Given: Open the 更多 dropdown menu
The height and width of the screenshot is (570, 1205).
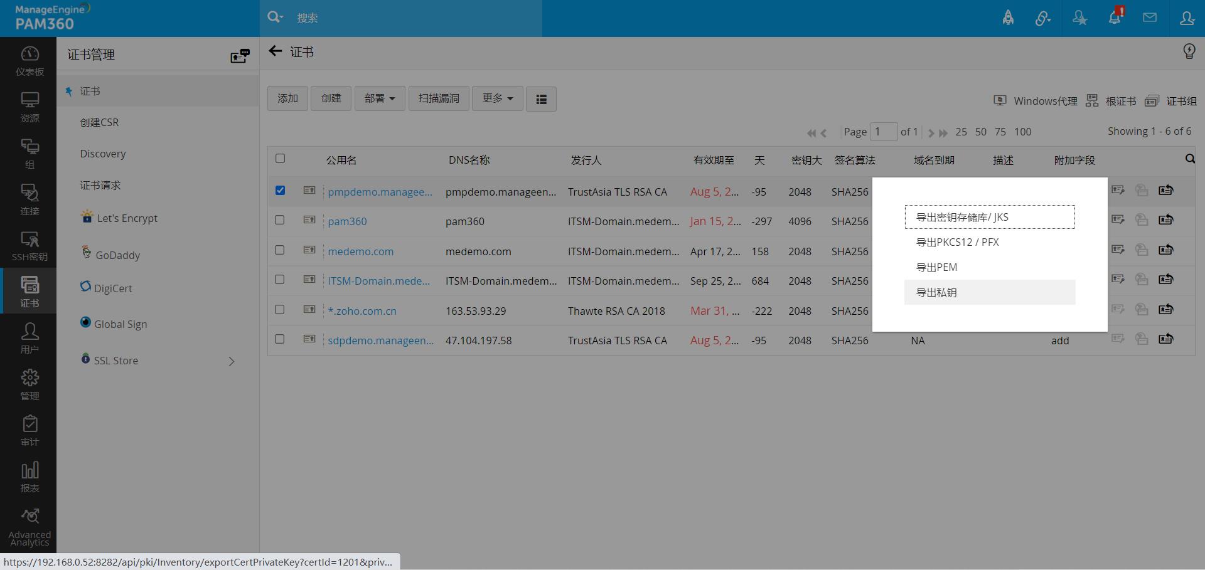Looking at the screenshot, I should (497, 98).
